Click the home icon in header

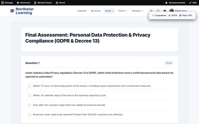tap(165, 11)
